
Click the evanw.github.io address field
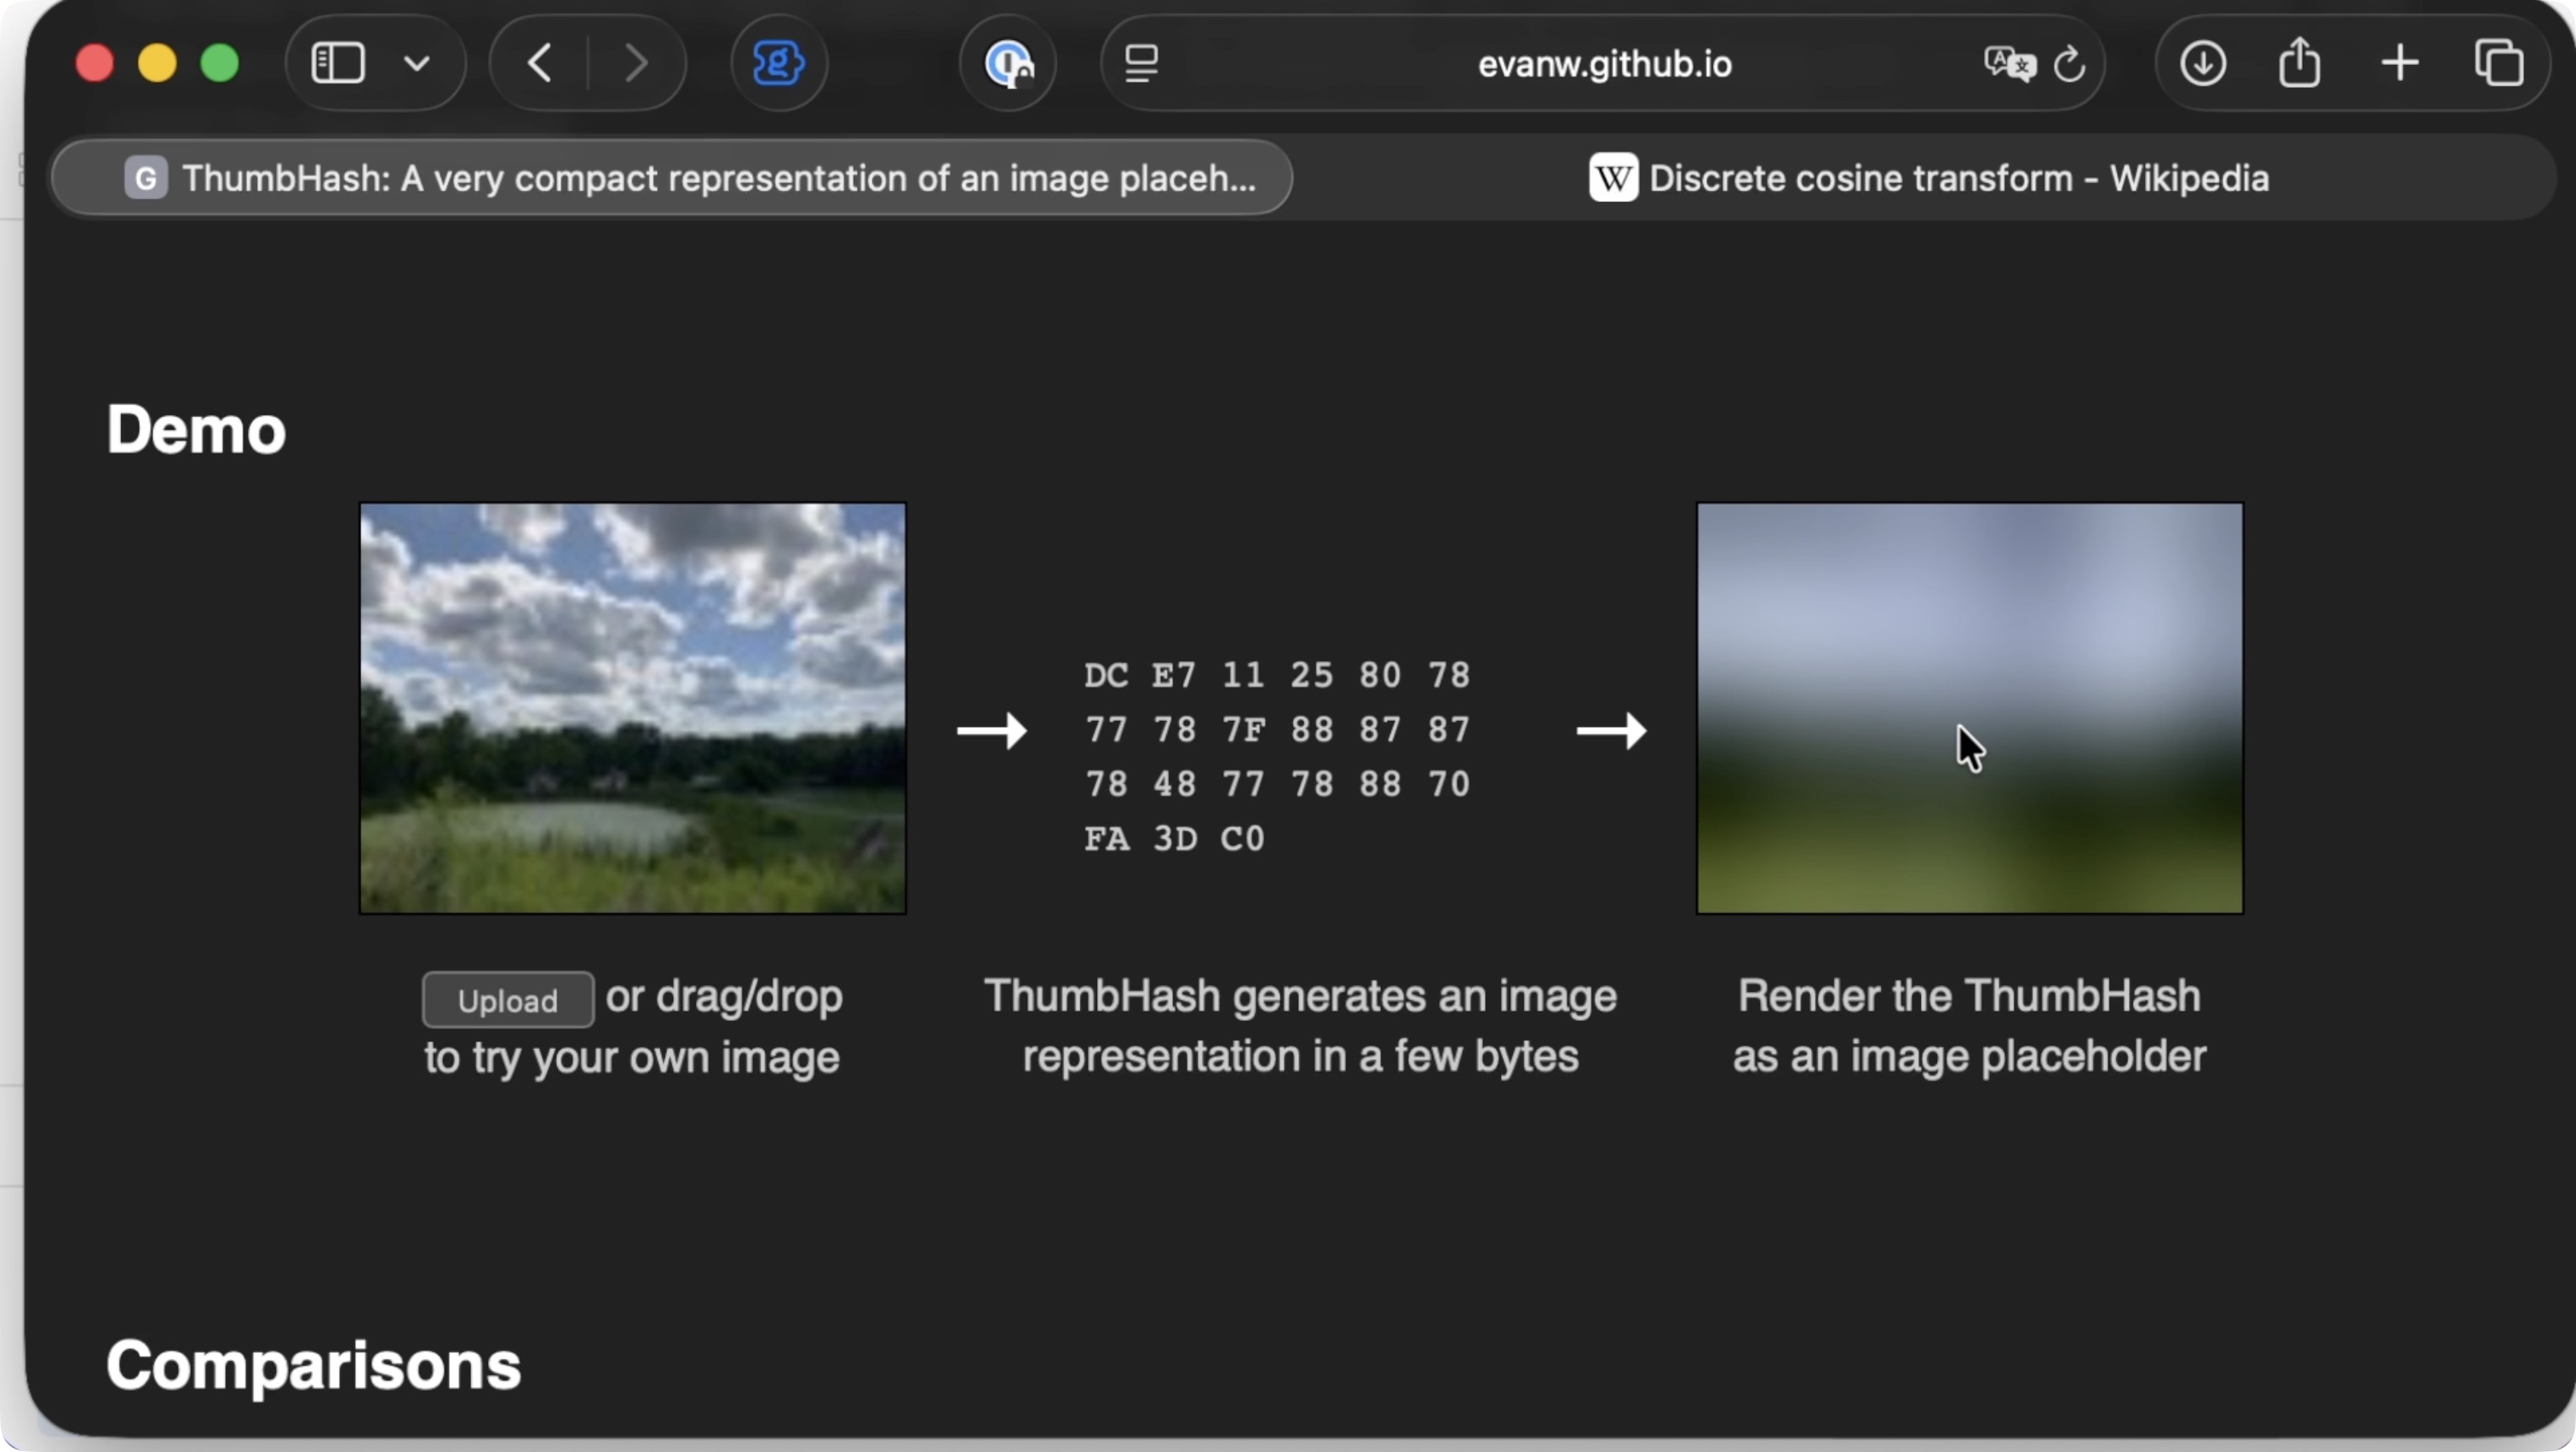[x=1603, y=64]
